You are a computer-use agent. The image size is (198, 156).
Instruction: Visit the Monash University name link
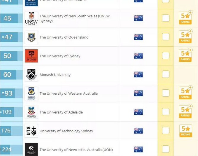(x=55, y=75)
